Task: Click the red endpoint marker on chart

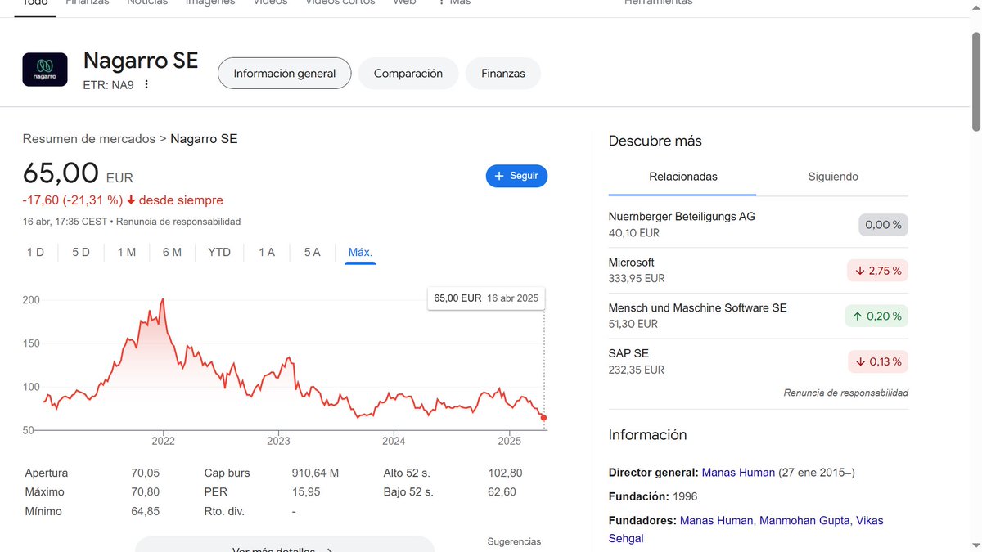Action: 544,418
